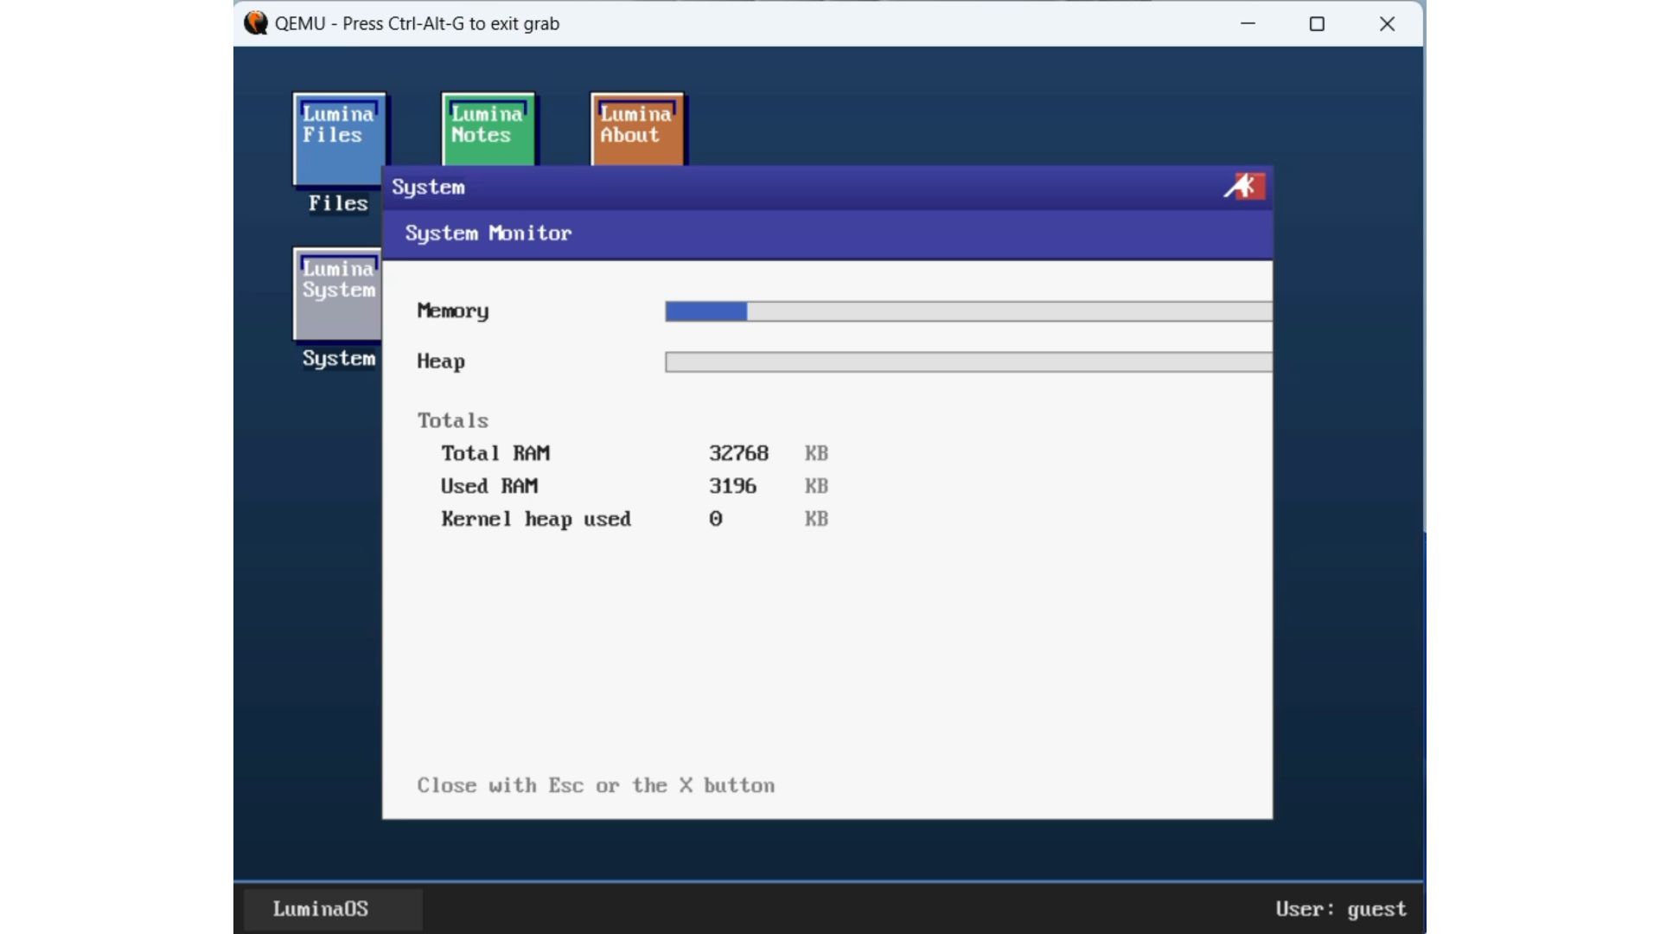Click the System caption under the icon
The height and width of the screenshot is (934, 1660).
339,358
